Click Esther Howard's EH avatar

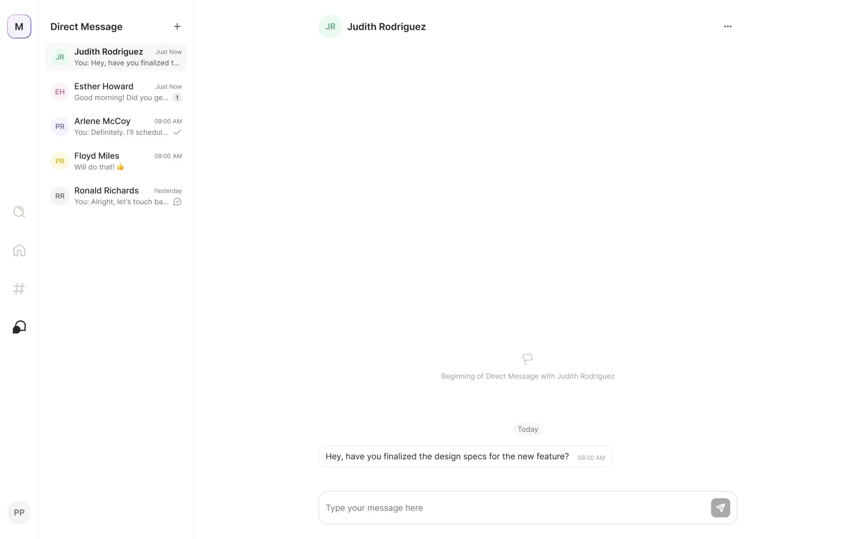(60, 92)
